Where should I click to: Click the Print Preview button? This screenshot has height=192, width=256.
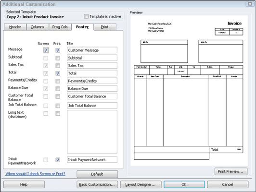231,171
